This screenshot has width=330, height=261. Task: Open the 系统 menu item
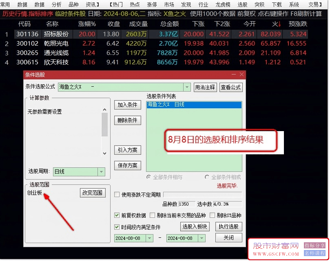click(x=294, y=4)
